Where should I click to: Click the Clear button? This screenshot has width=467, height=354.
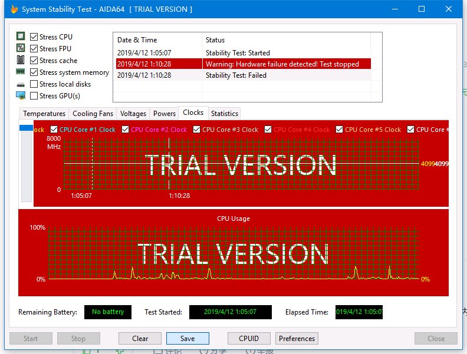pos(140,339)
